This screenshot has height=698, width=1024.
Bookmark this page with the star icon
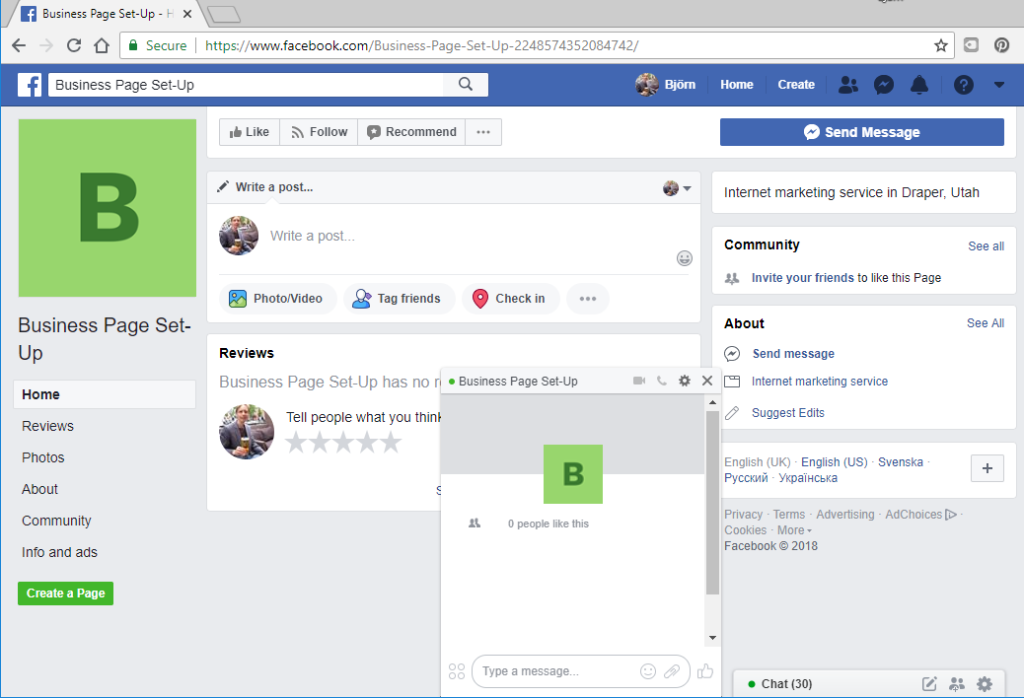(x=940, y=45)
